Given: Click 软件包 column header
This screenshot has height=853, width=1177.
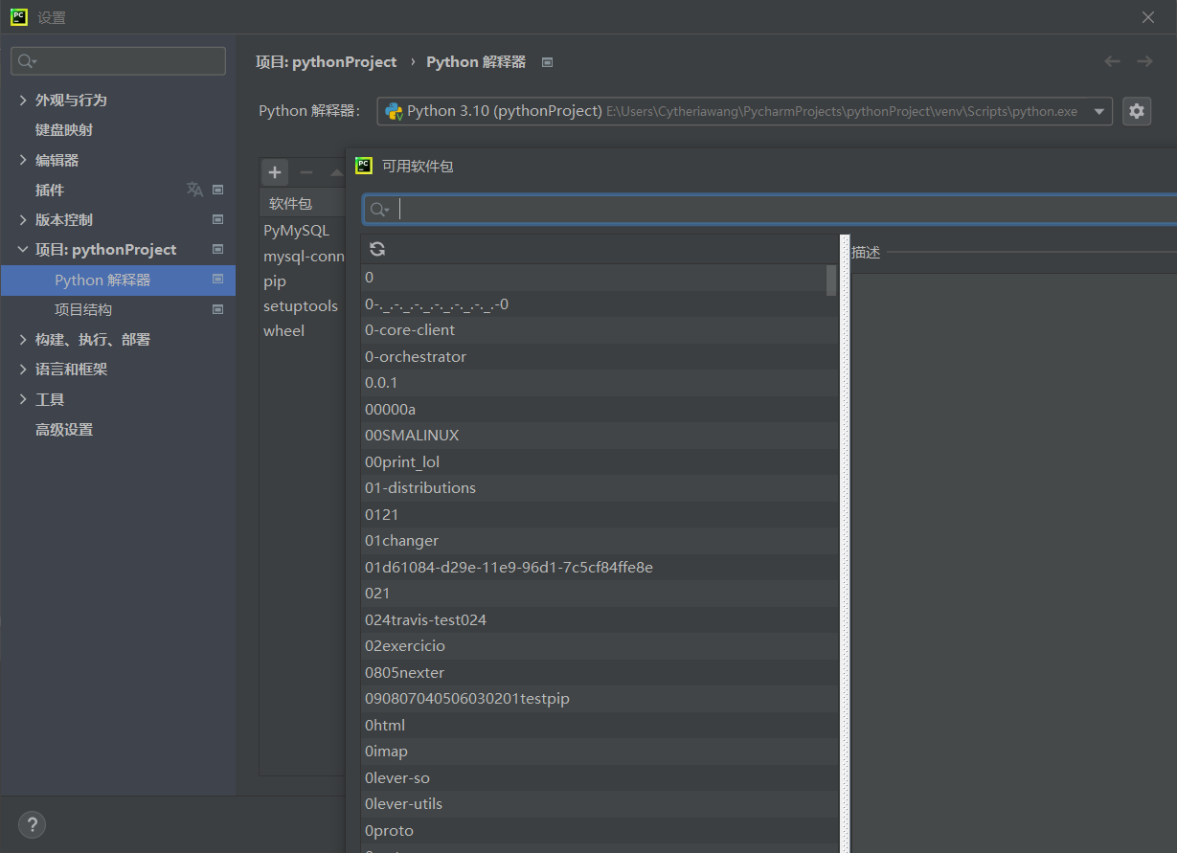Looking at the screenshot, I should (290, 204).
